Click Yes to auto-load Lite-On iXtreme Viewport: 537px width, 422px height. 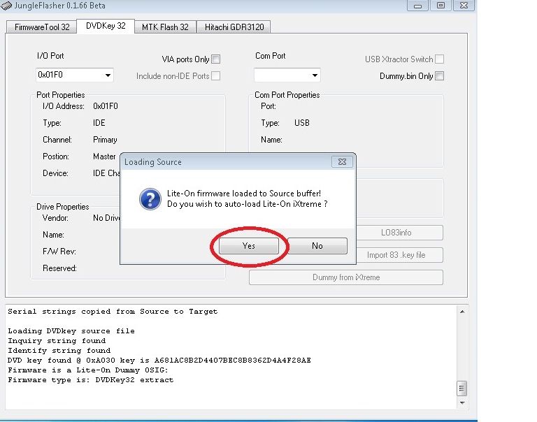[249, 246]
